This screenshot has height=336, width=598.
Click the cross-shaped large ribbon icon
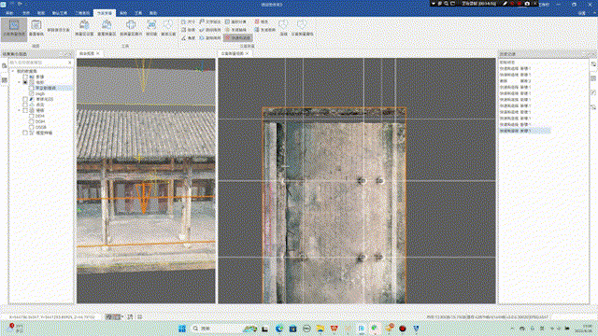click(131, 28)
